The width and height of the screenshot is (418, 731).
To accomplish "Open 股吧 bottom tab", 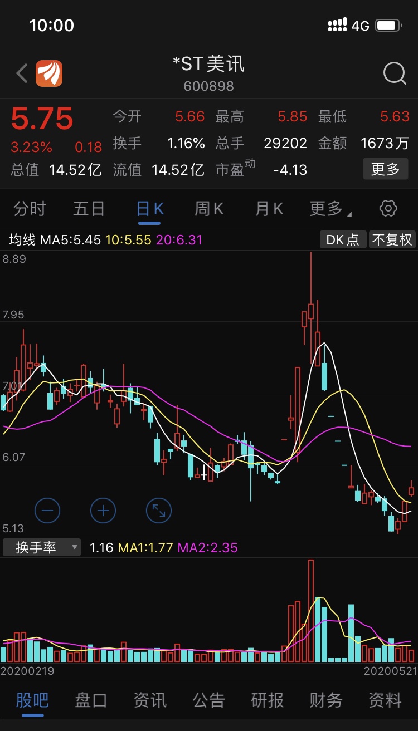I will [32, 700].
